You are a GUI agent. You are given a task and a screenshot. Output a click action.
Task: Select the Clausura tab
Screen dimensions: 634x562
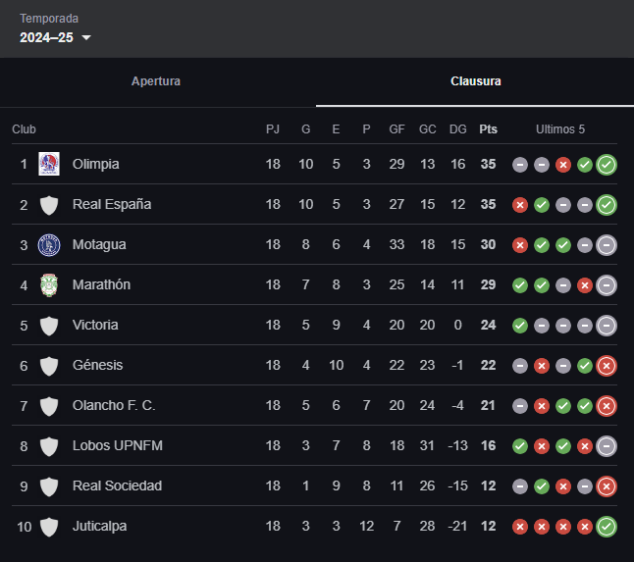[475, 81]
